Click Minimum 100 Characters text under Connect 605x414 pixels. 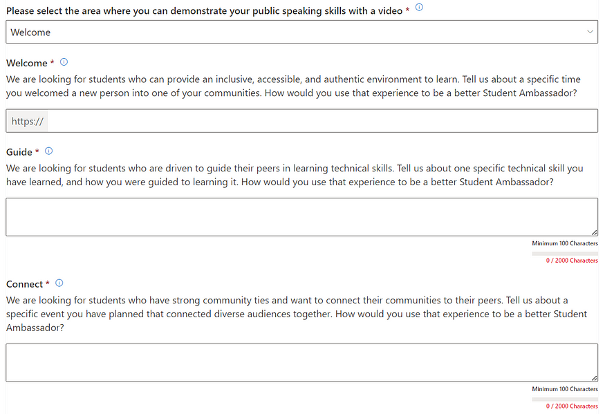coord(565,389)
